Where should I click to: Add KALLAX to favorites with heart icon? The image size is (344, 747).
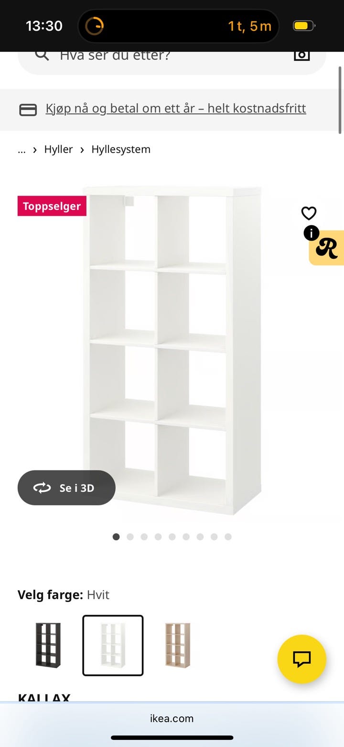point(309,213)
